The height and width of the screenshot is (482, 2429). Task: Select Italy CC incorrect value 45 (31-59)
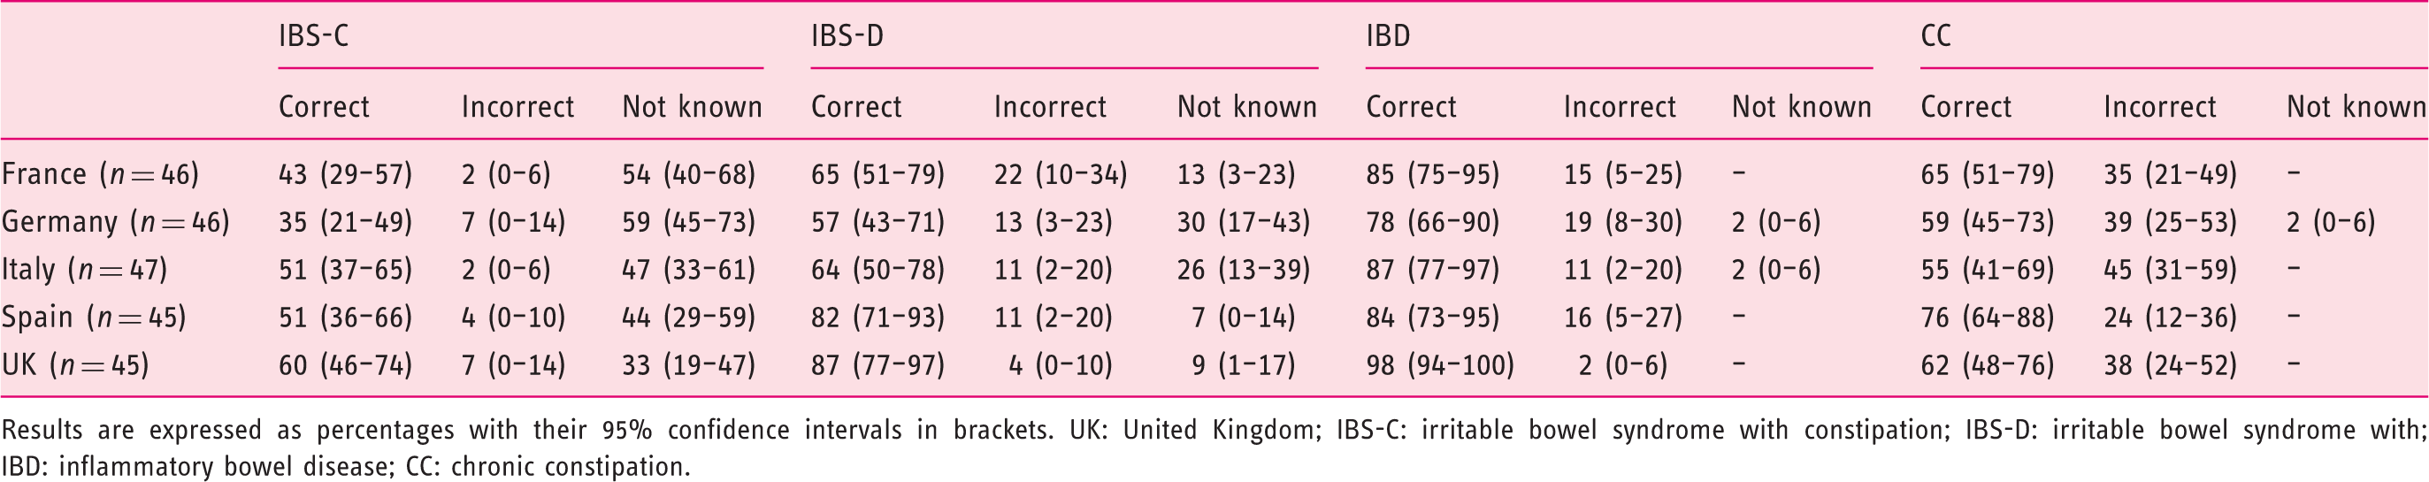coord(2171,270)
